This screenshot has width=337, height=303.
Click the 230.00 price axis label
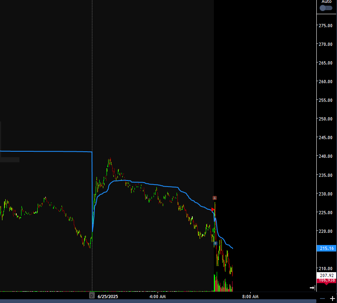click(325, 194)
